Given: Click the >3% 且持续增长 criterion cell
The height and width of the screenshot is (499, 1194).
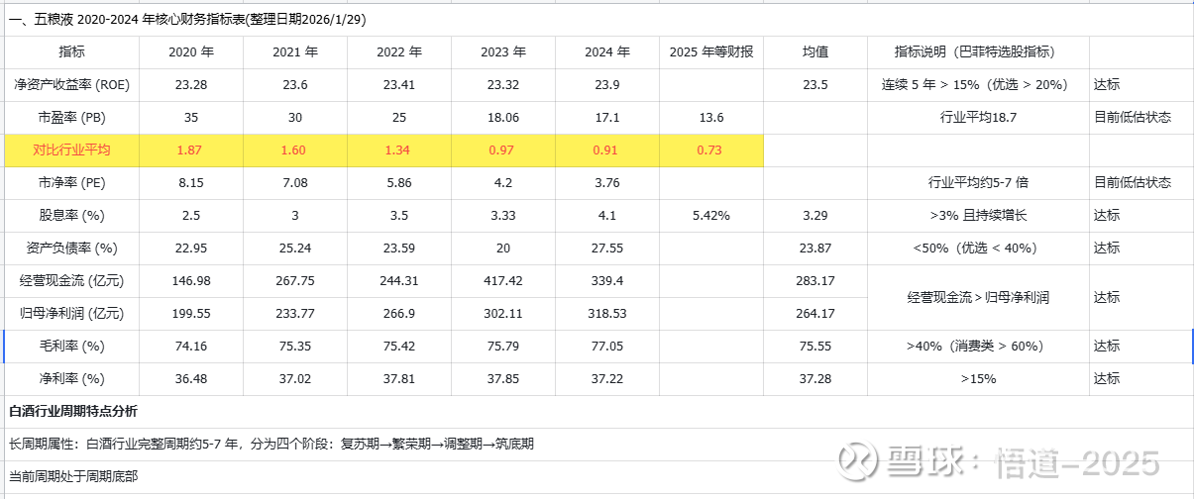Looking at the screenshot, I should (978, 216).
